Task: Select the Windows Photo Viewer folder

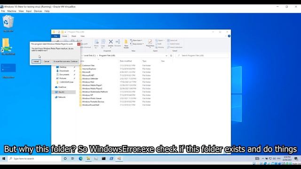Action: click(x=92, y=98)
